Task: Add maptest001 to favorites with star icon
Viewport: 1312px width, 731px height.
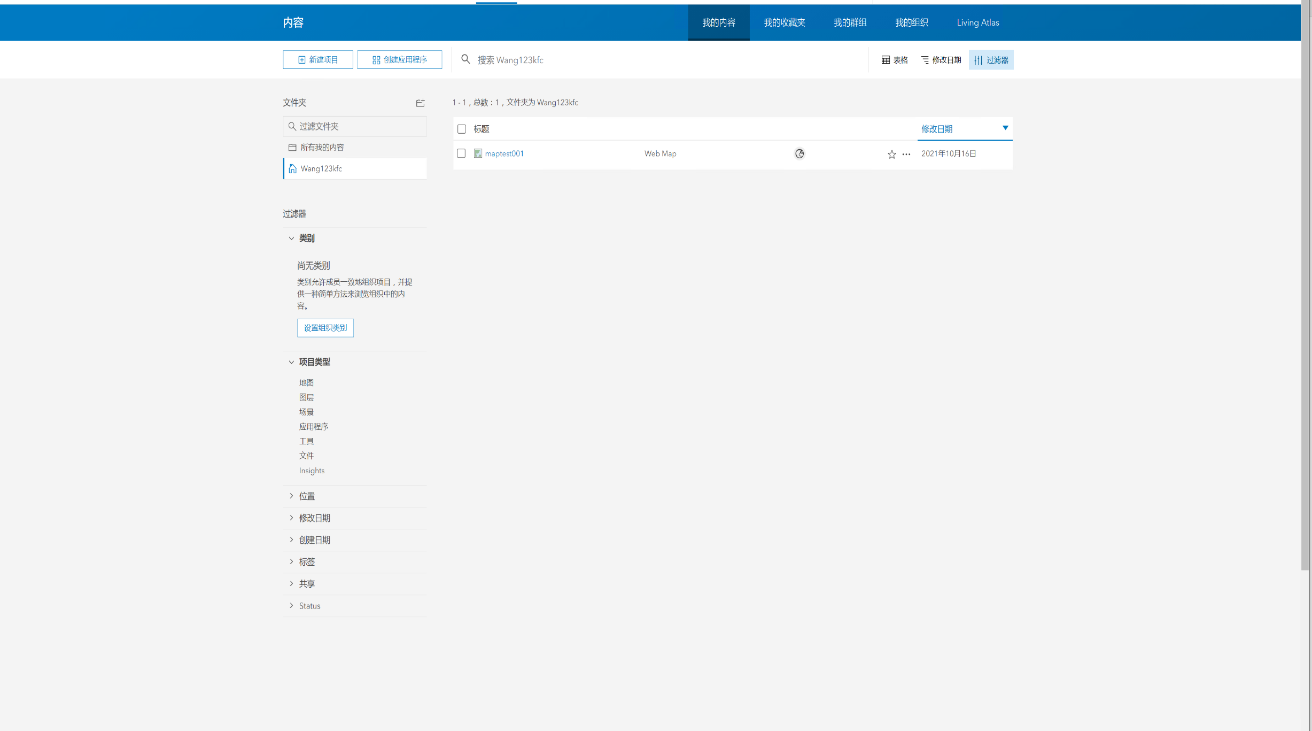Action: click(891, 155)
